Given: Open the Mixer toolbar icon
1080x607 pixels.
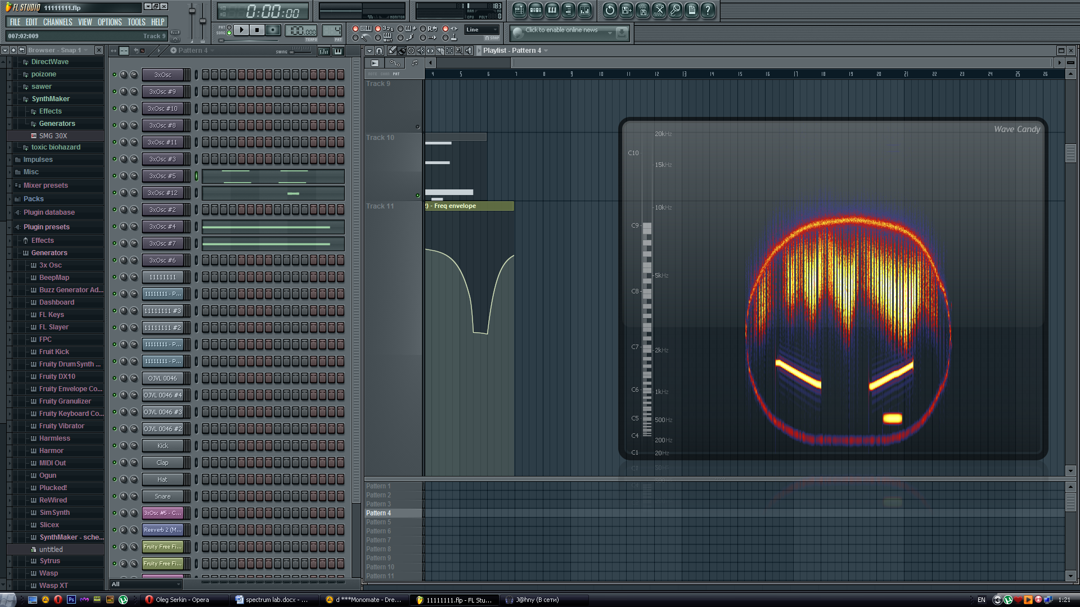Looking at the screenshot, I should point(585,10).
